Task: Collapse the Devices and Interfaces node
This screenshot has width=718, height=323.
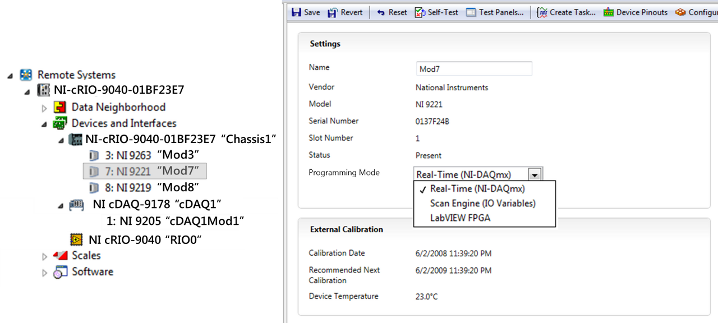Action: [45, 124]
